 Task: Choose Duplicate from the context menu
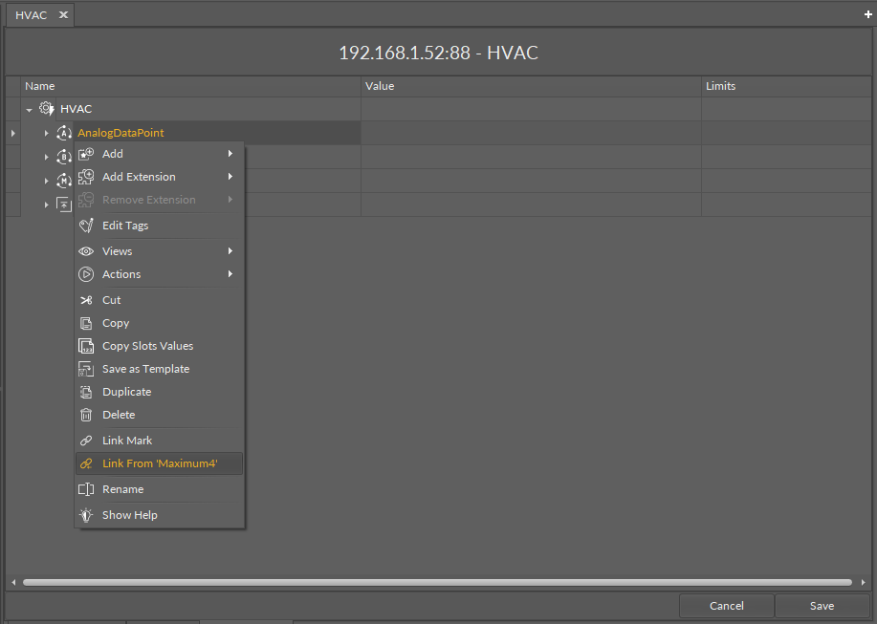click(x=160, y=392)
